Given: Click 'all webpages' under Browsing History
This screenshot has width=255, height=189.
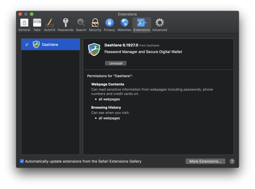Looking at the screenshot, I should (x=109, y=118).
